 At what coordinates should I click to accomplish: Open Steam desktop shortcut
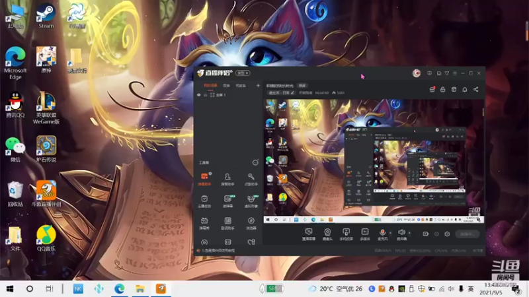tap(46, 16)
